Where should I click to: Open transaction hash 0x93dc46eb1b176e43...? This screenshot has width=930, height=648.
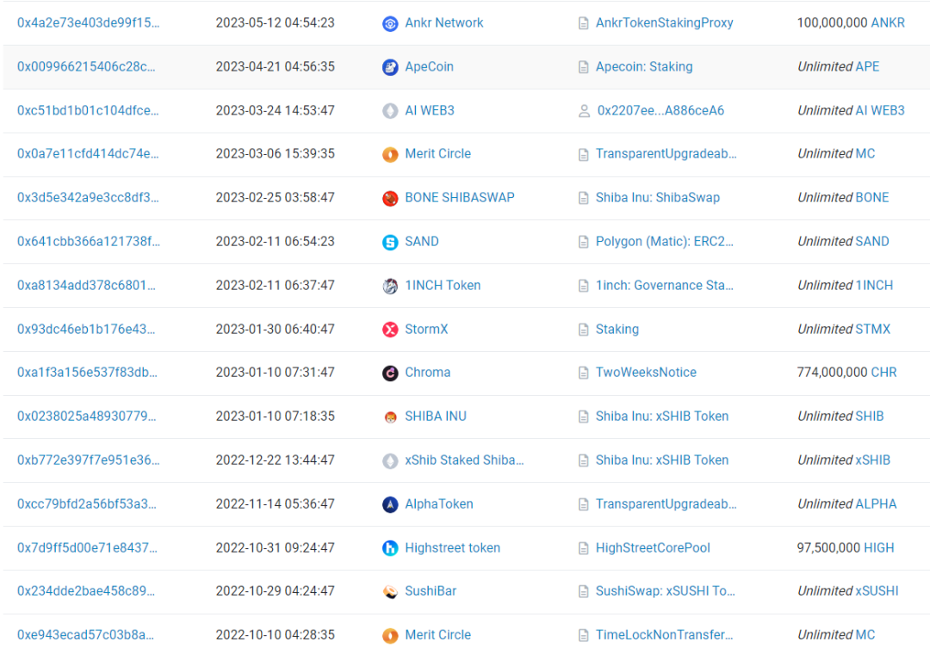86,329
